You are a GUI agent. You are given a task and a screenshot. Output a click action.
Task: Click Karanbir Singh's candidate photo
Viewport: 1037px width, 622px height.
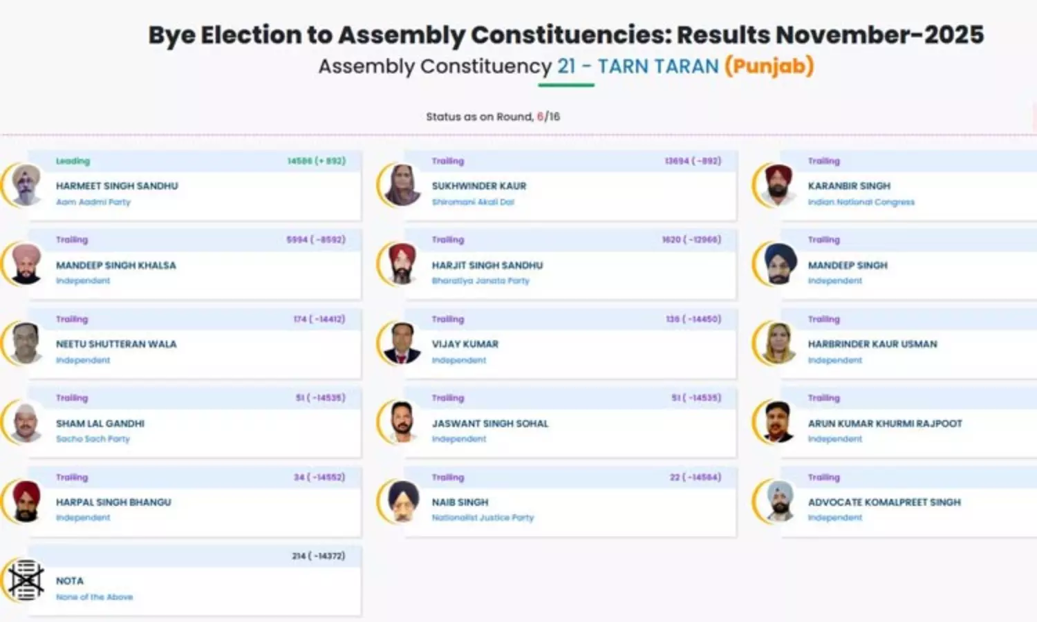pyautogui.click(x=778, y=185)
